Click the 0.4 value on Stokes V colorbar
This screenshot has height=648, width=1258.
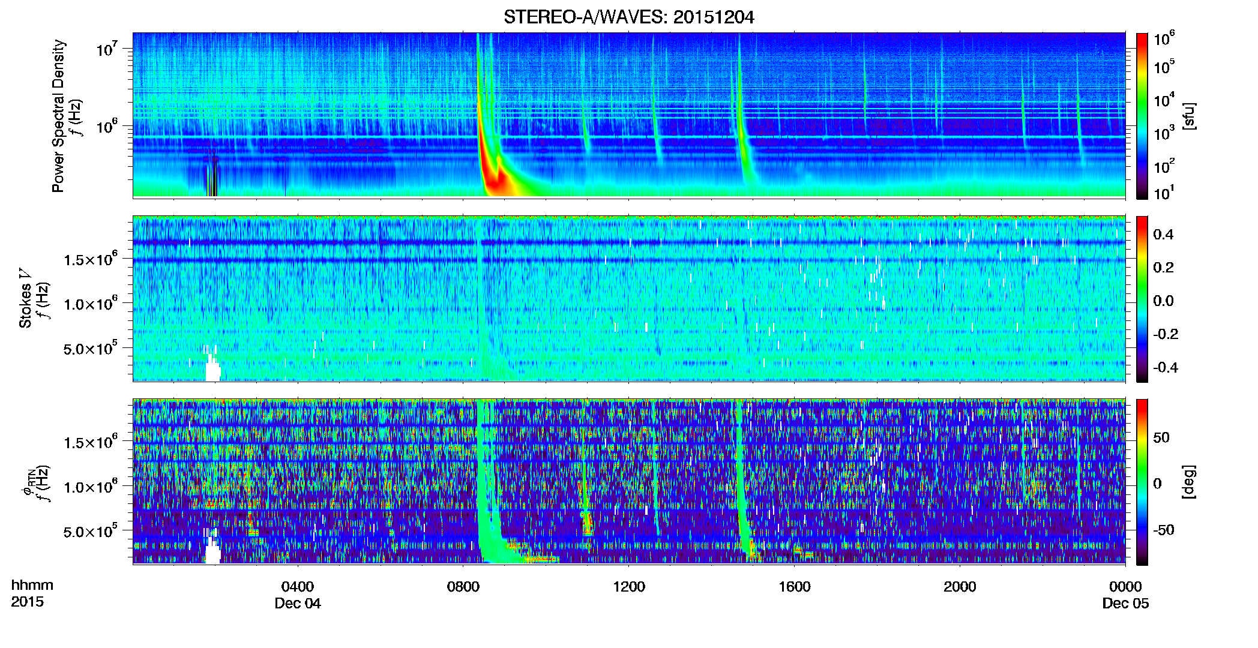point(1163,235)
